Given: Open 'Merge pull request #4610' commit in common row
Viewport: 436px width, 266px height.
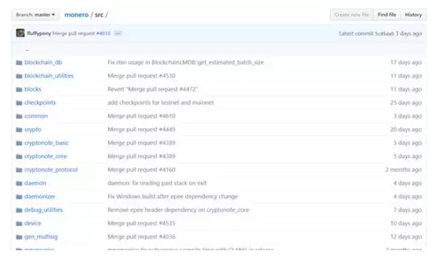Looking at the screenshot, I should click(142, 116).
